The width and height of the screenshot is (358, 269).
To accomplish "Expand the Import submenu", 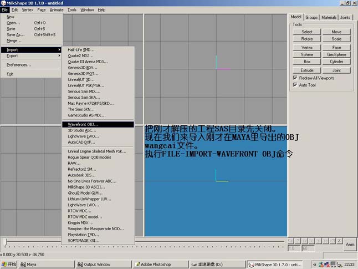I will point(31,50).
